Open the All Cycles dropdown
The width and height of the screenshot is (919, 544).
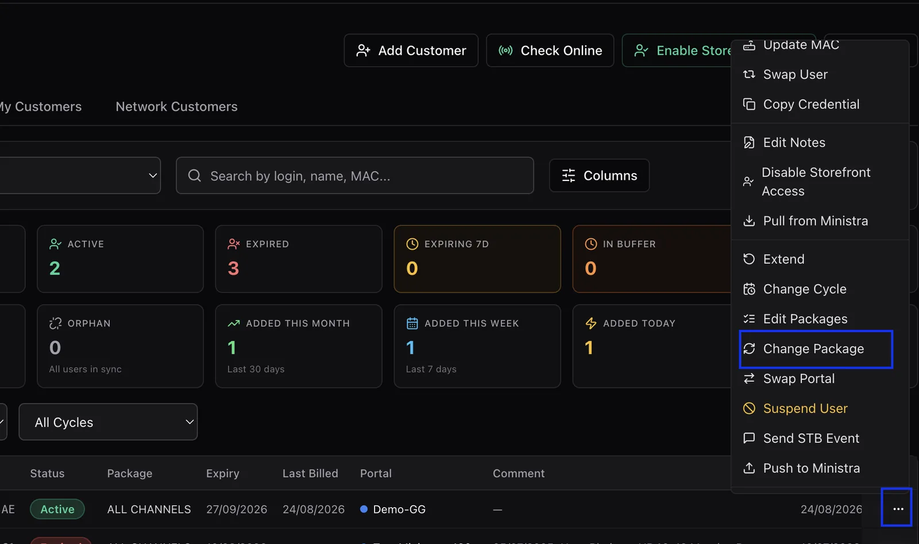pos(108,422)
